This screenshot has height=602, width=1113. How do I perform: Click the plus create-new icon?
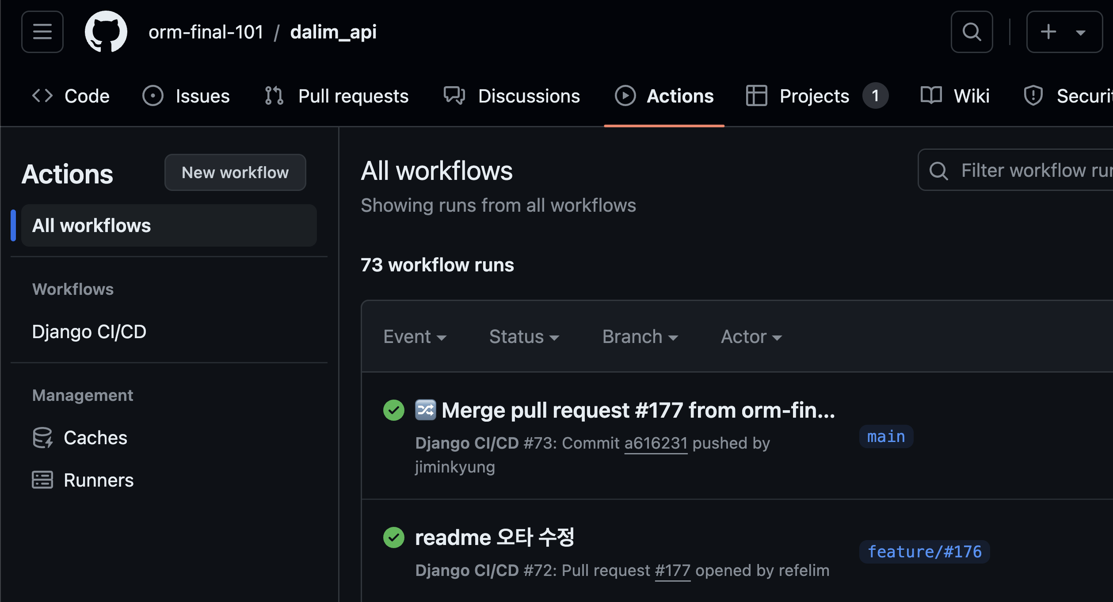click(1048, 32)
